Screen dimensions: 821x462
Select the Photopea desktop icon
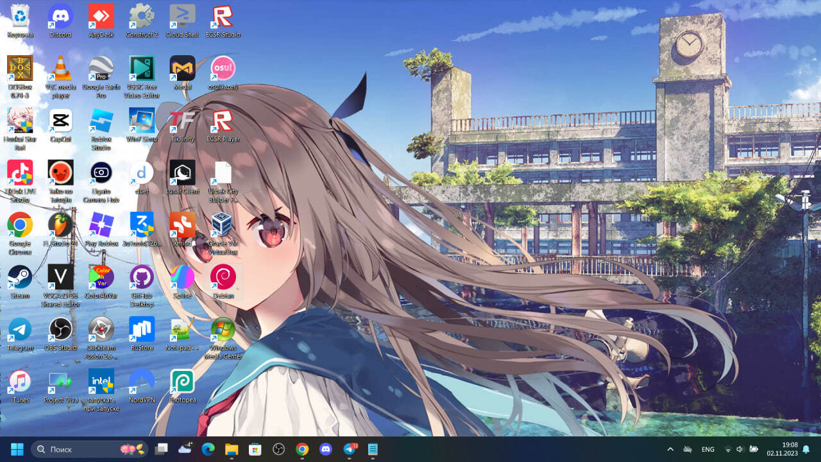click(x=182, y=382)
